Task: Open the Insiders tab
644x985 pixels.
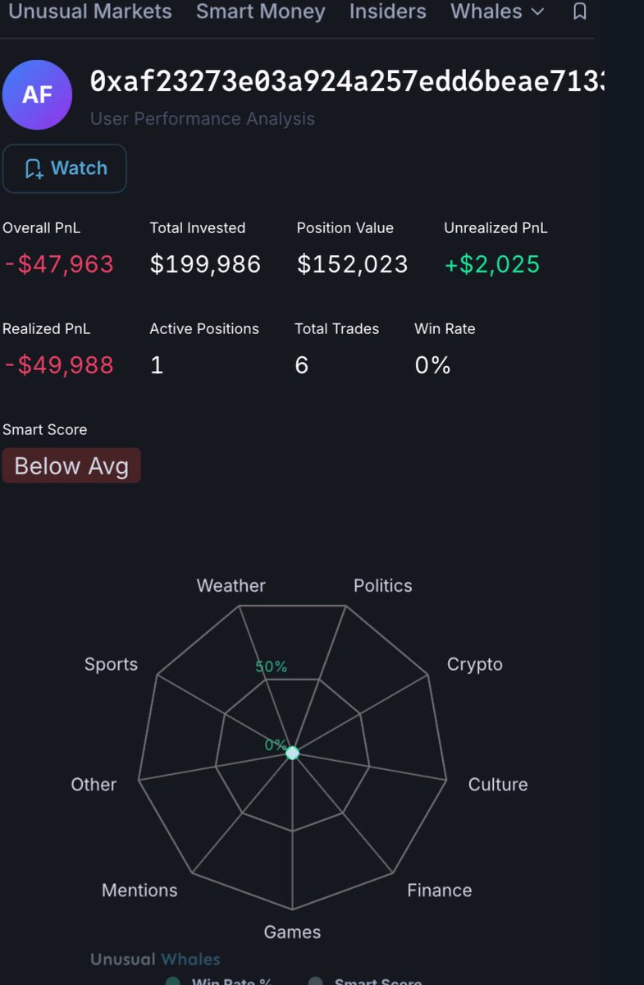Action: (x=387, y=11)
